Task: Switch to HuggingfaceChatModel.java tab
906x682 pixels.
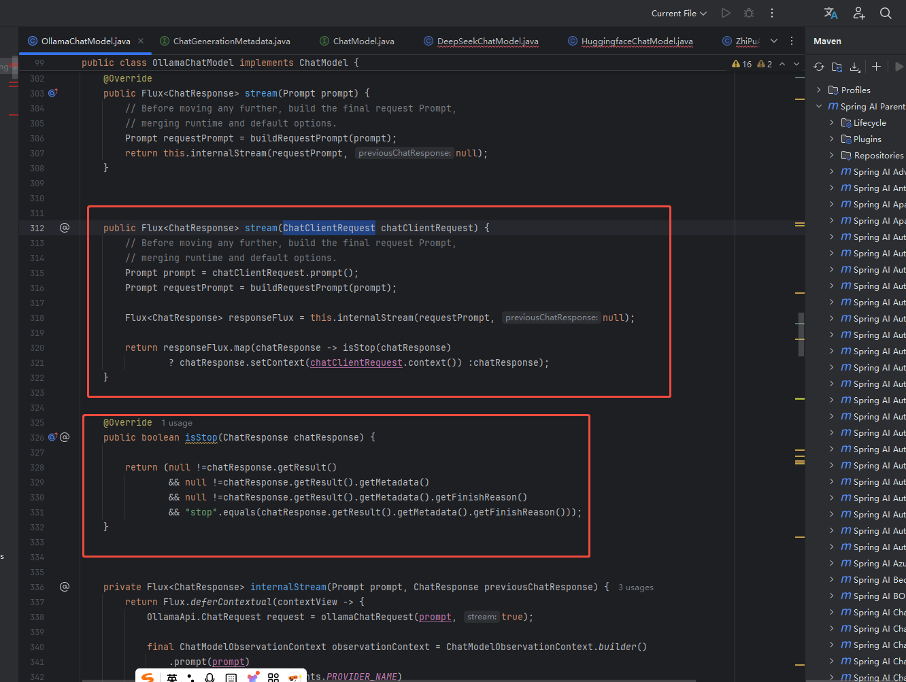Action: (631, 41)
